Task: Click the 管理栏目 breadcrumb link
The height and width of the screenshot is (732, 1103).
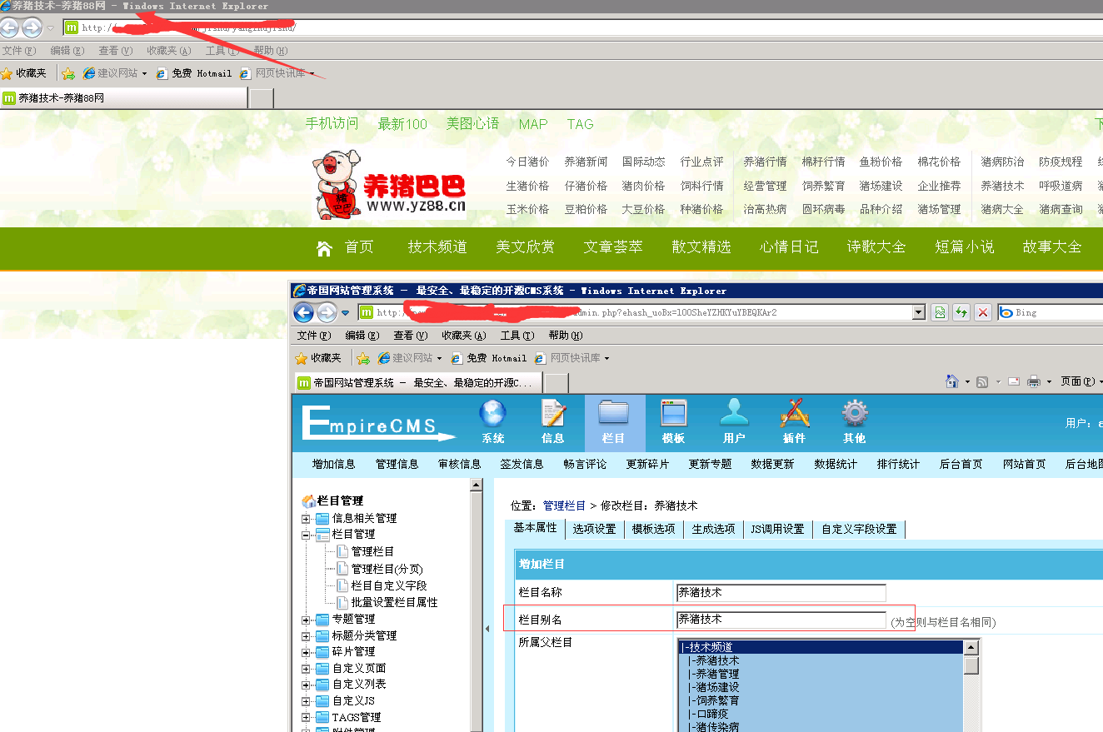Action: click(x=564, y=505)
